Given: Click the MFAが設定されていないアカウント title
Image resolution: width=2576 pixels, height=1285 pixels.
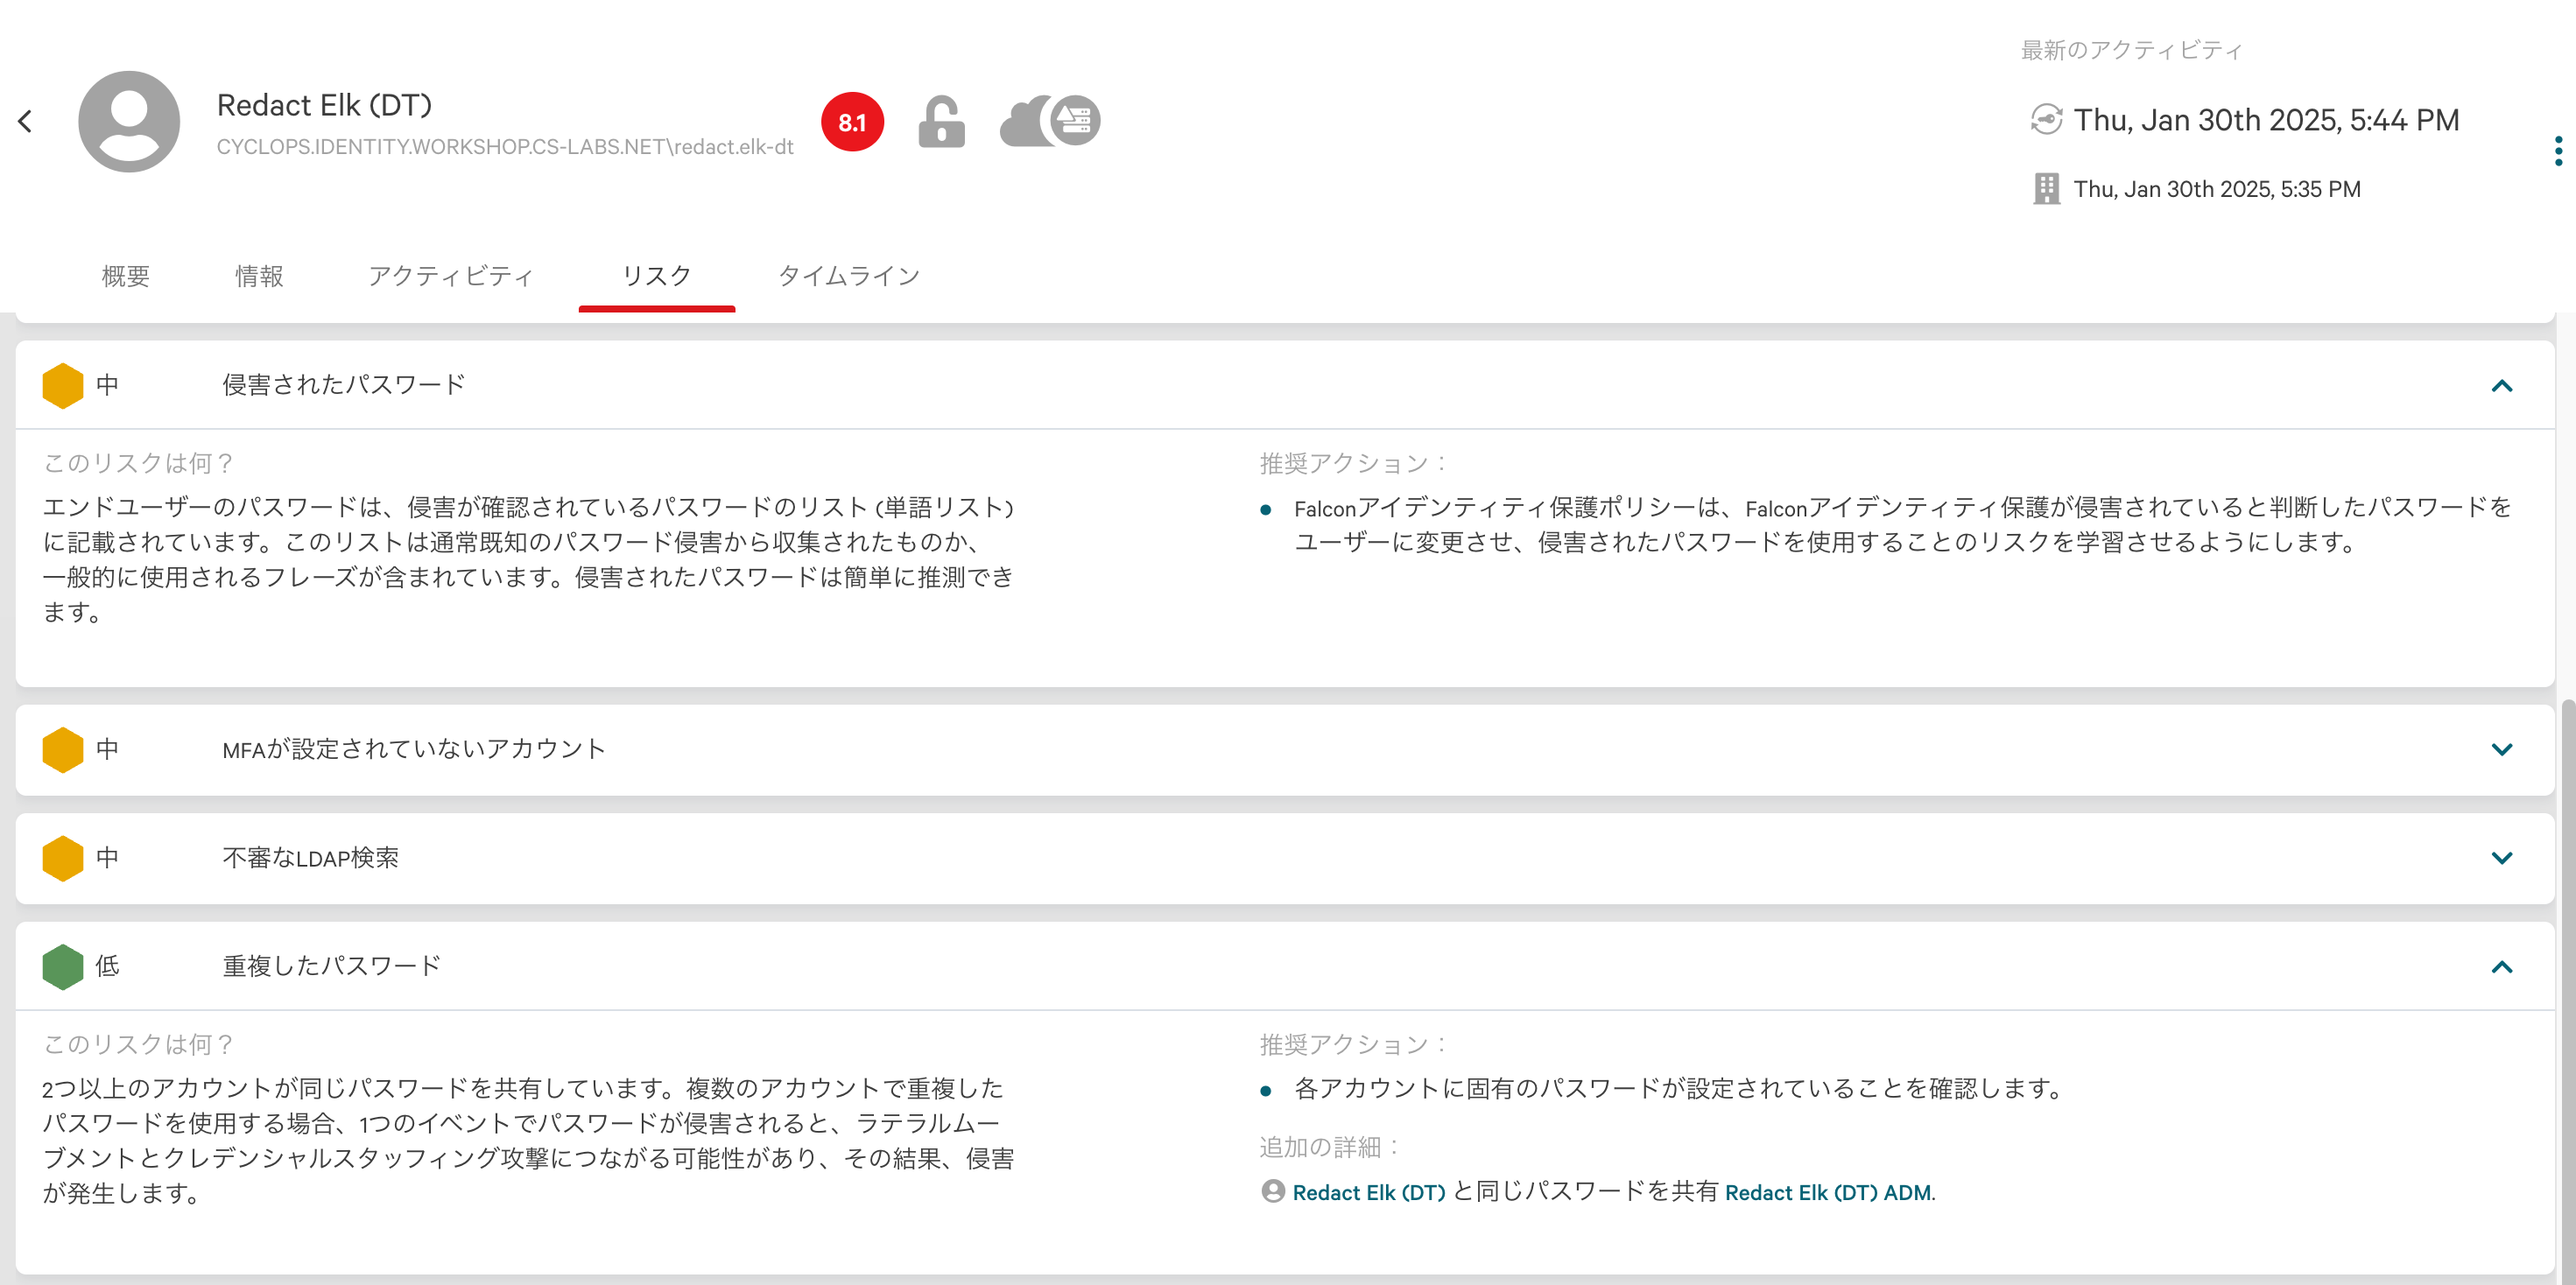Looking at the screenshot, I should point(414,749).
